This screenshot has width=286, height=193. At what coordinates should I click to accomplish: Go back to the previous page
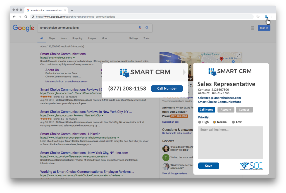(x=14, y=17)
